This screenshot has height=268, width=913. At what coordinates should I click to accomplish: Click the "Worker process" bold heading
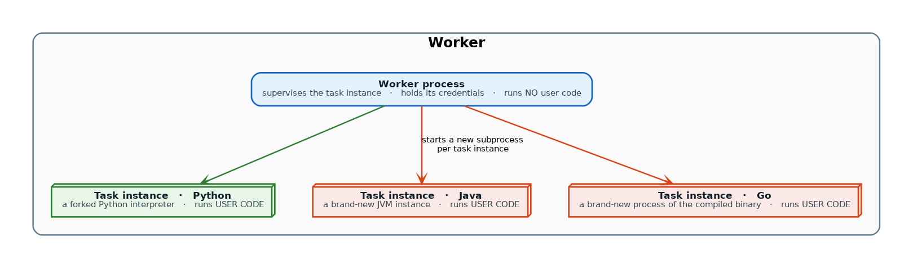pyautogui.click(x=421, y=84)
